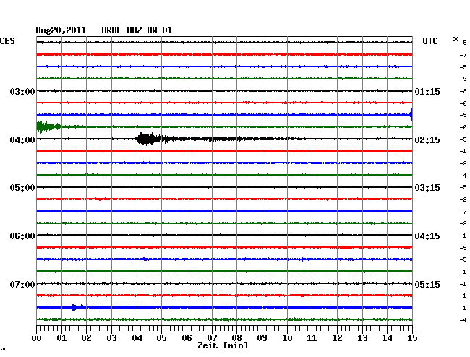Select minute tick label 04
Image resolution: width=470 pixels, height=357 pixels.
tap(137, 338)
